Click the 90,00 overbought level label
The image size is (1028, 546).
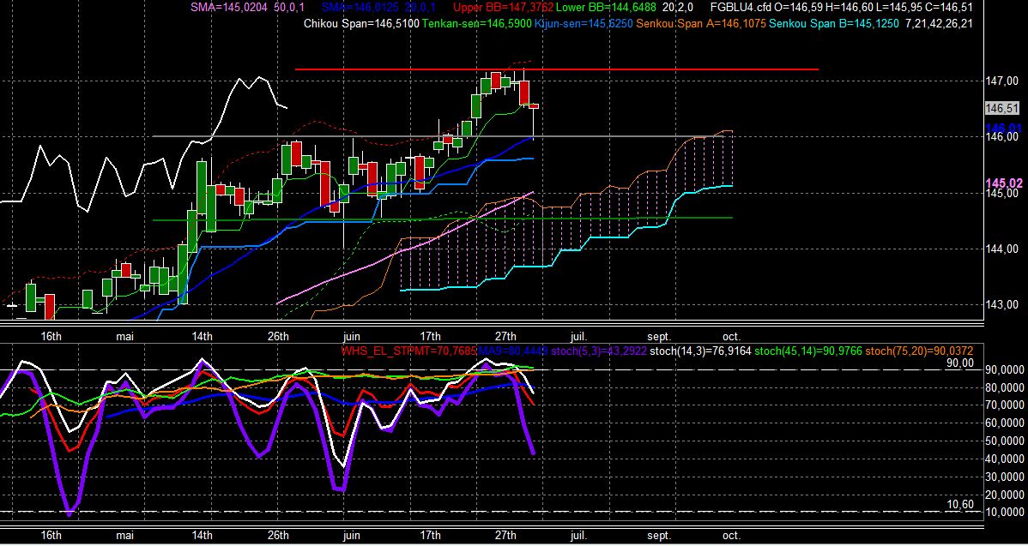pyautogui.click(x=960, y=362)
